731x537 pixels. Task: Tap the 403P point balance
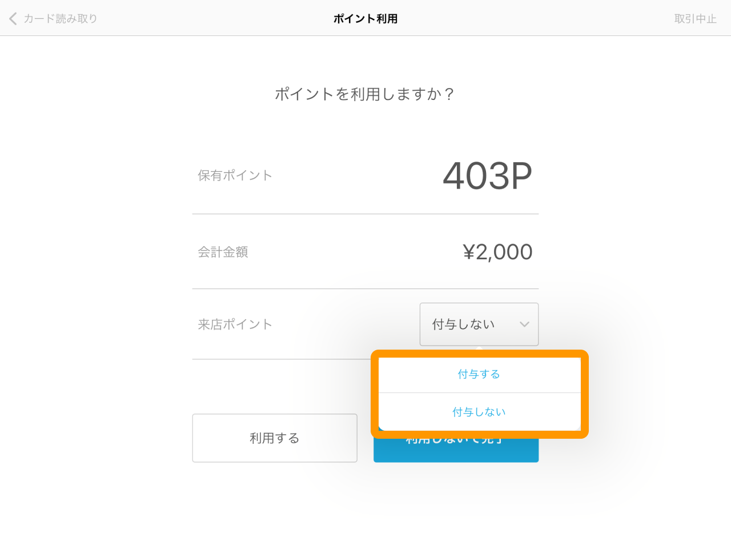click(x=487, y=176)
